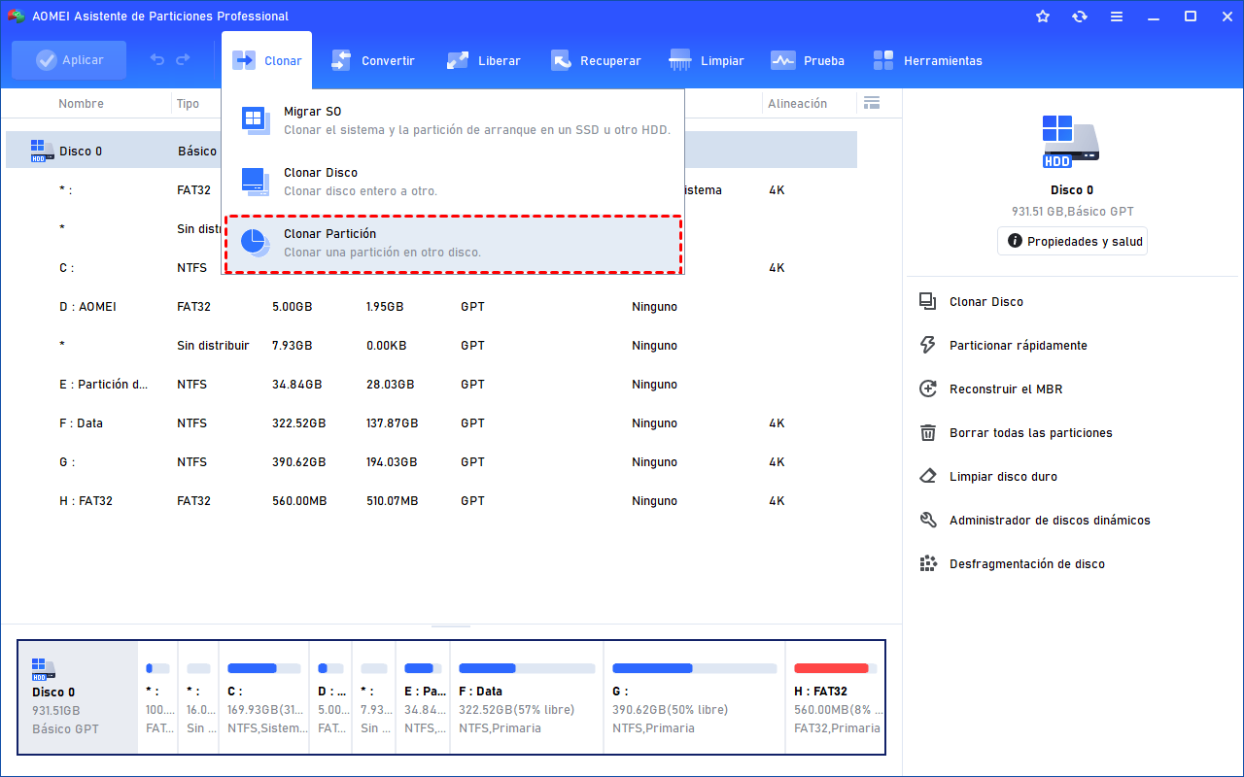Choose Clonar Disco in the dropdown menu
This screenshot has height=777, width=1244.
453,182
